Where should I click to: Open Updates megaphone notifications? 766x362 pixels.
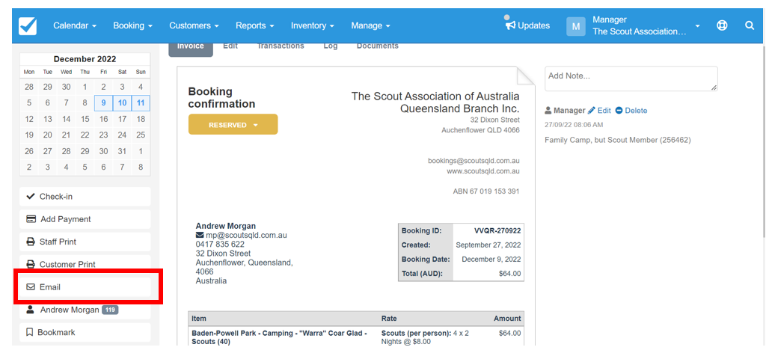point(527,25)
